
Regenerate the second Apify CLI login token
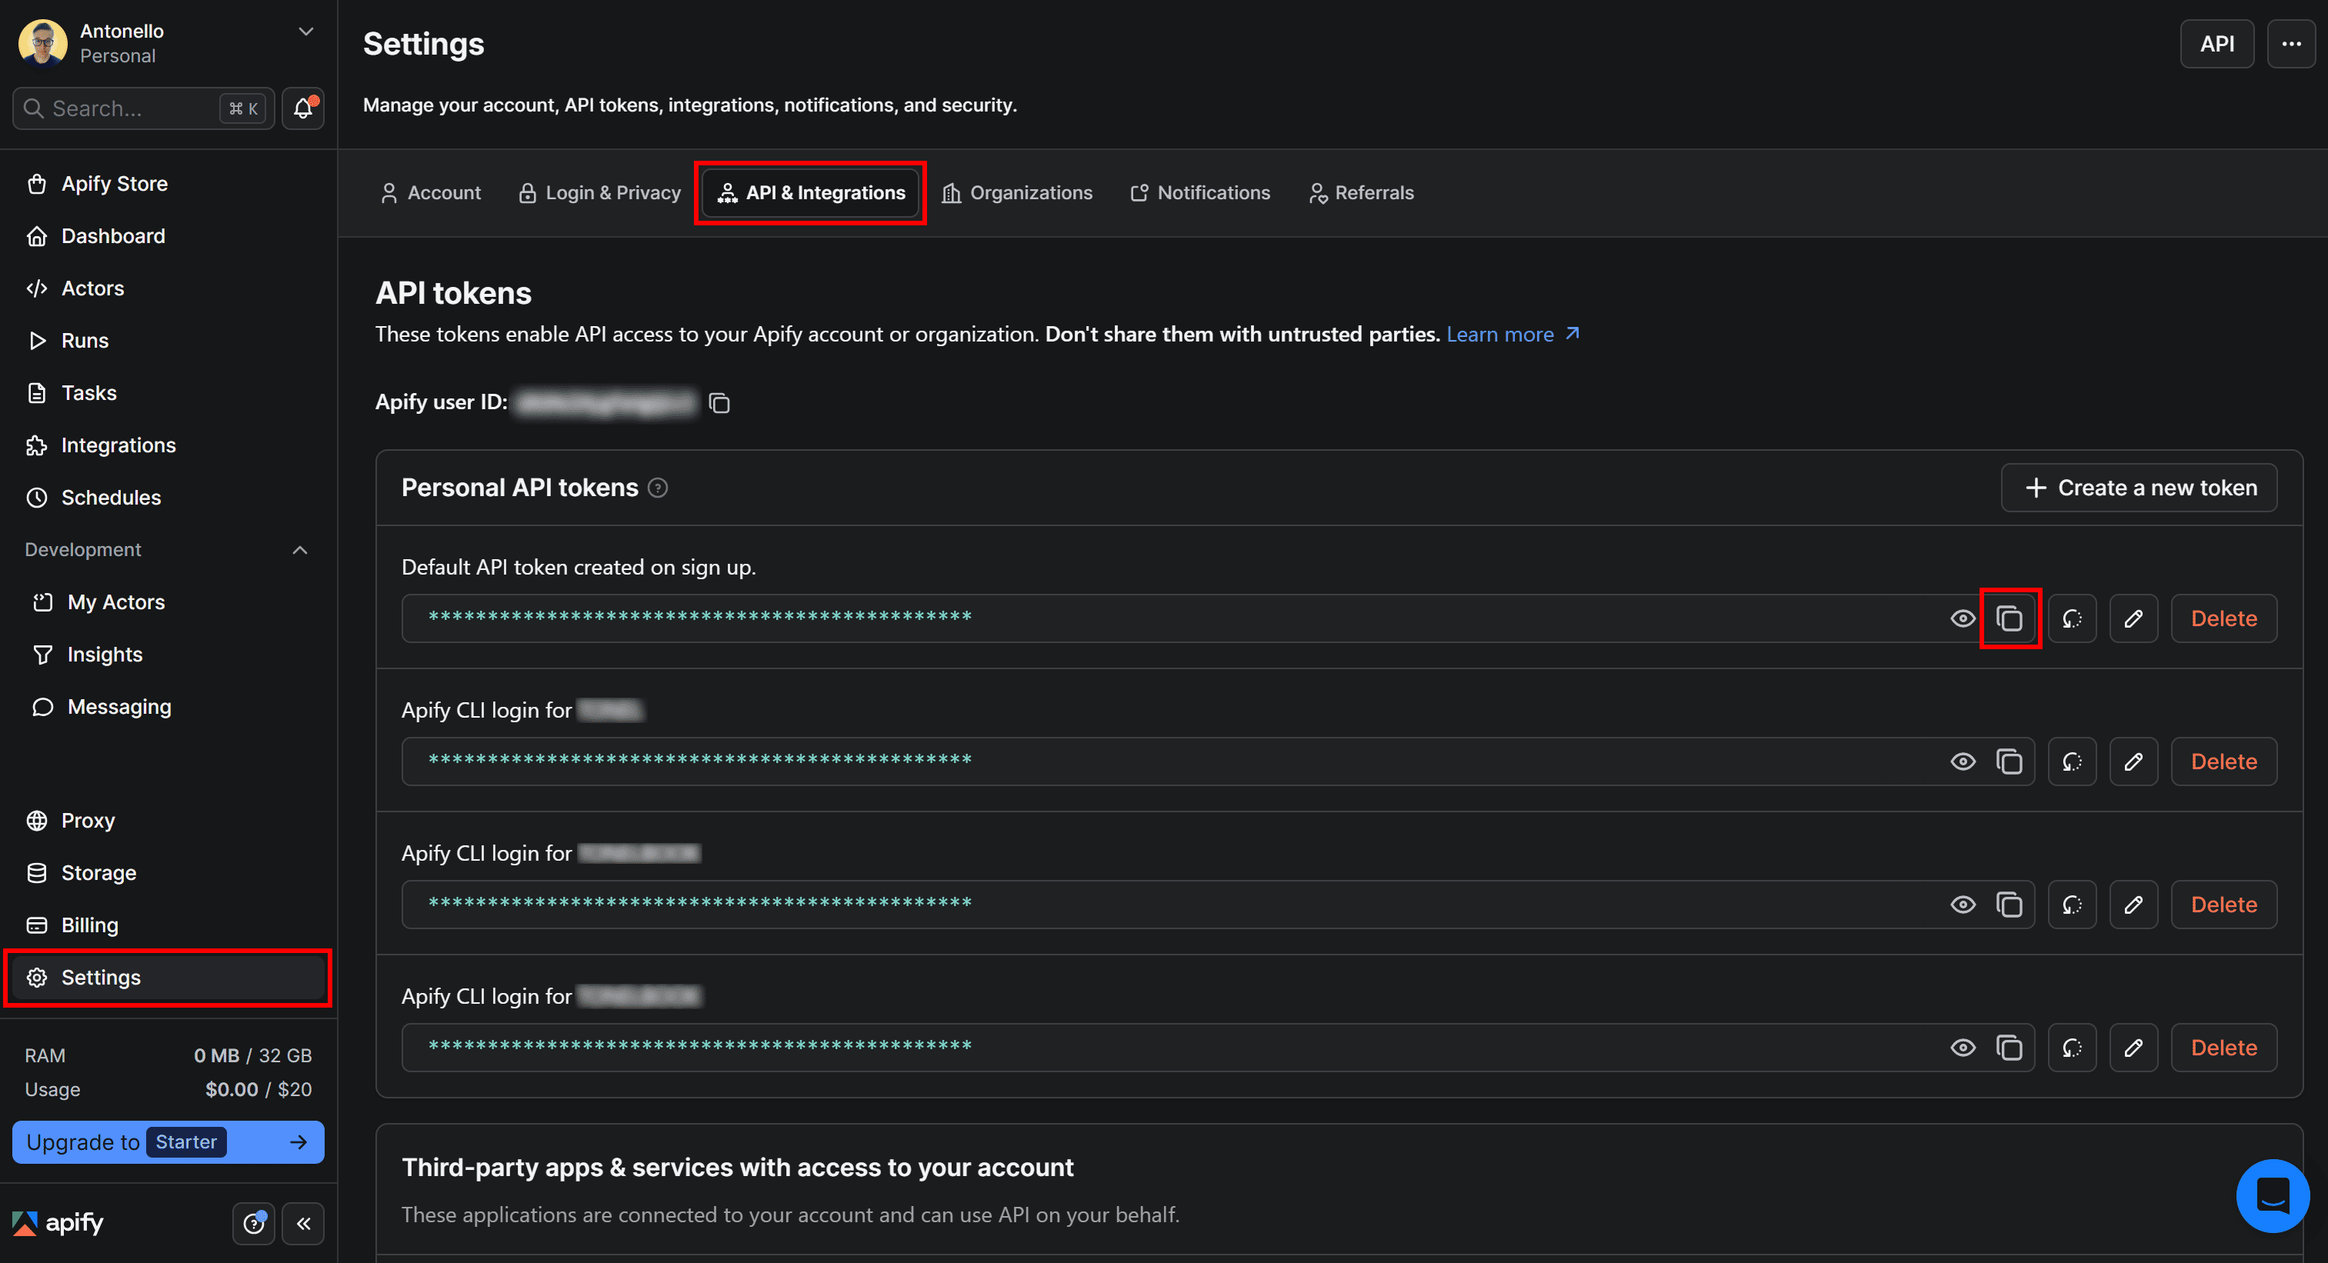pos(2073,905)
